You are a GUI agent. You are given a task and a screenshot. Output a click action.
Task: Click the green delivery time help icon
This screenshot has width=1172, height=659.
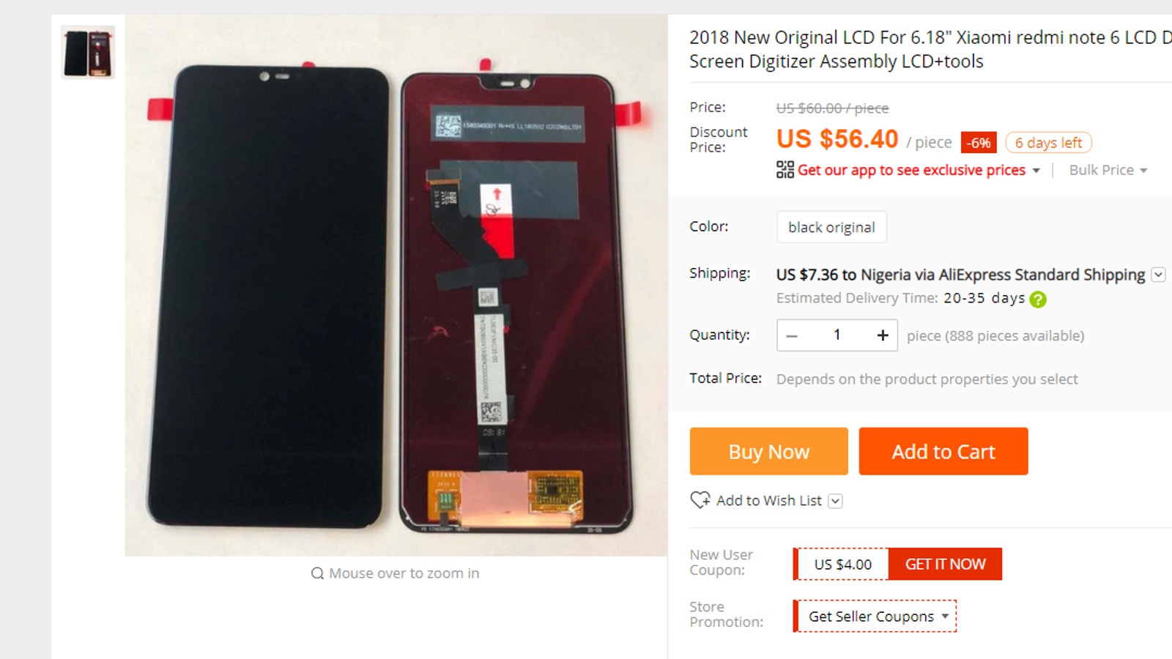(1038, 299)
